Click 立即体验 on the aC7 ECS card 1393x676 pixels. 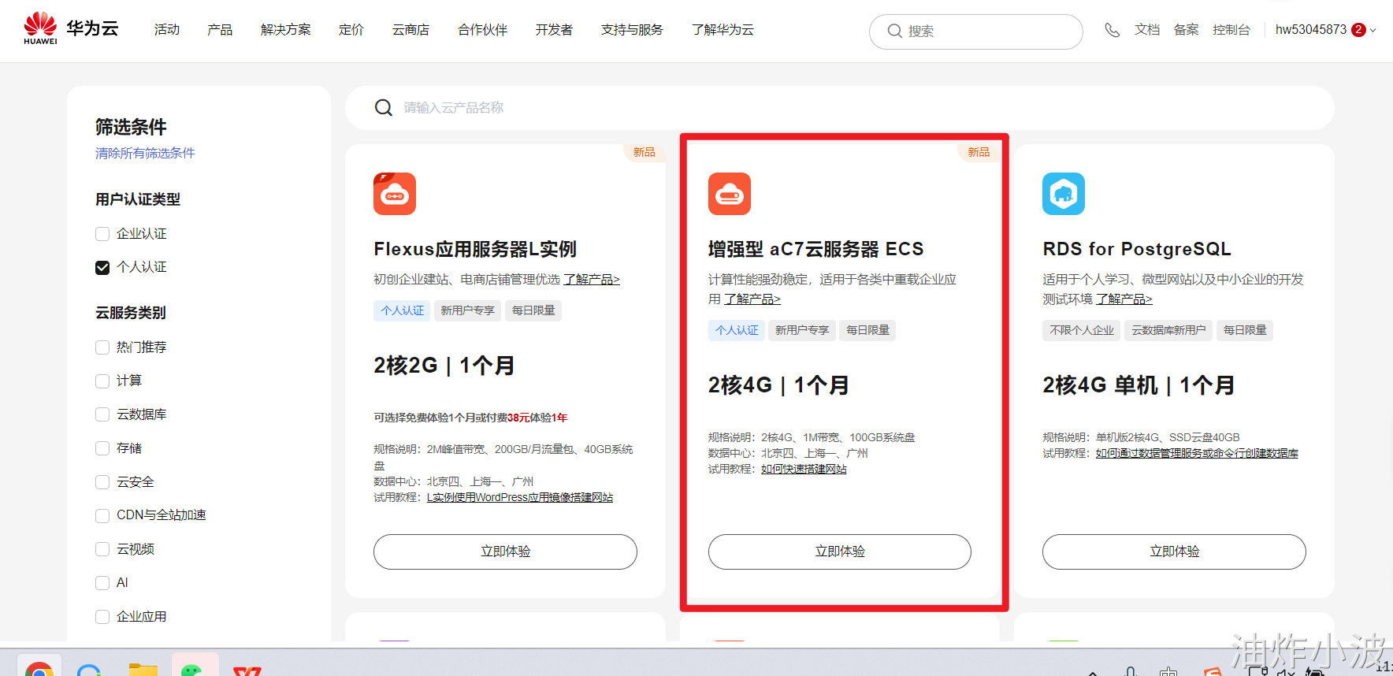(x=840, y=552)
